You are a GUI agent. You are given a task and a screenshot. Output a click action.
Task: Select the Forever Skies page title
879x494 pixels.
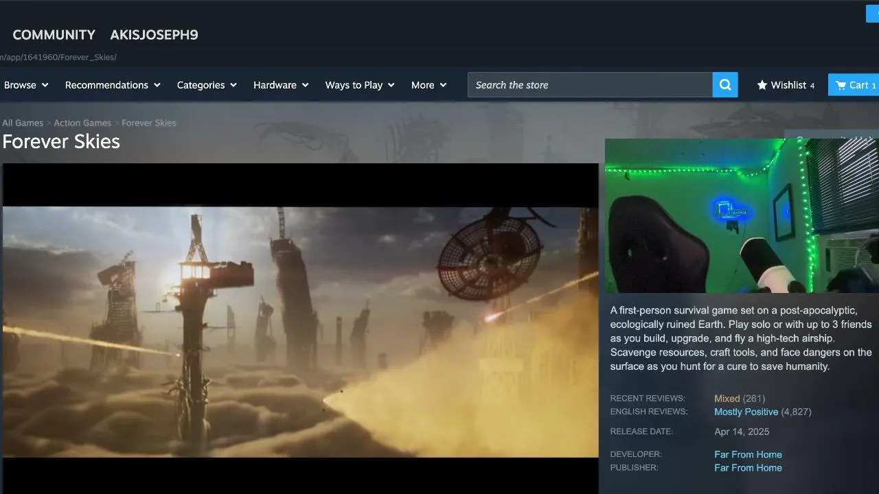point(61,141)
